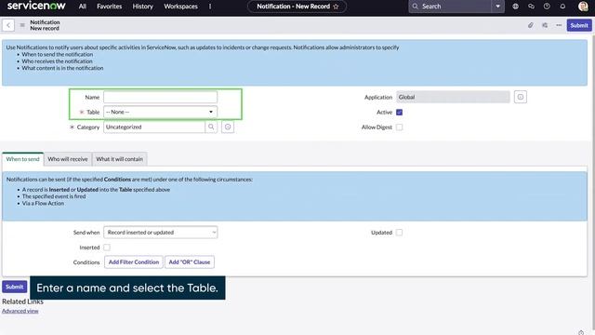This screenshot has width=595, height=335.
Task: Open the Advanced view link
Action: point(20,311)
